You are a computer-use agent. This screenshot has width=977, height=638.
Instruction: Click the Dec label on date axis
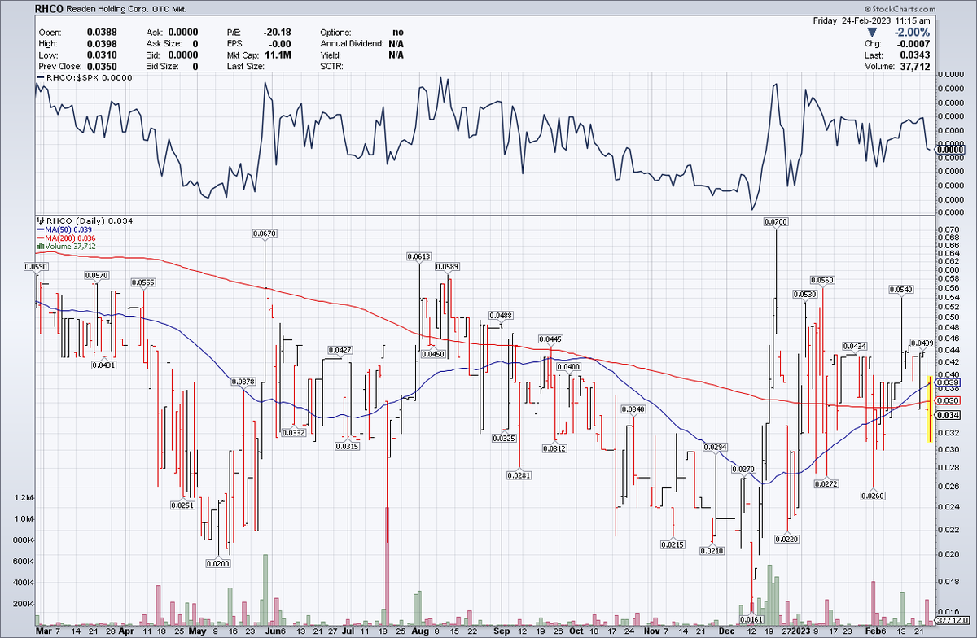tap(728, 630)
